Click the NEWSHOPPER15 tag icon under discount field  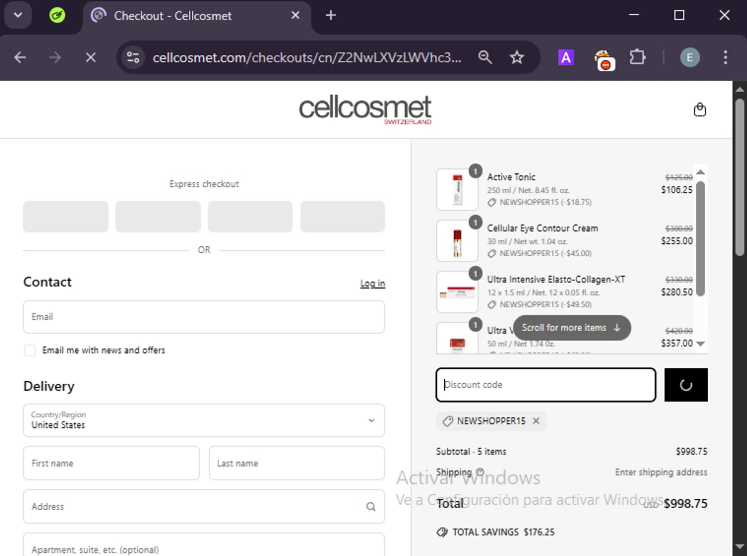[448, 421]
